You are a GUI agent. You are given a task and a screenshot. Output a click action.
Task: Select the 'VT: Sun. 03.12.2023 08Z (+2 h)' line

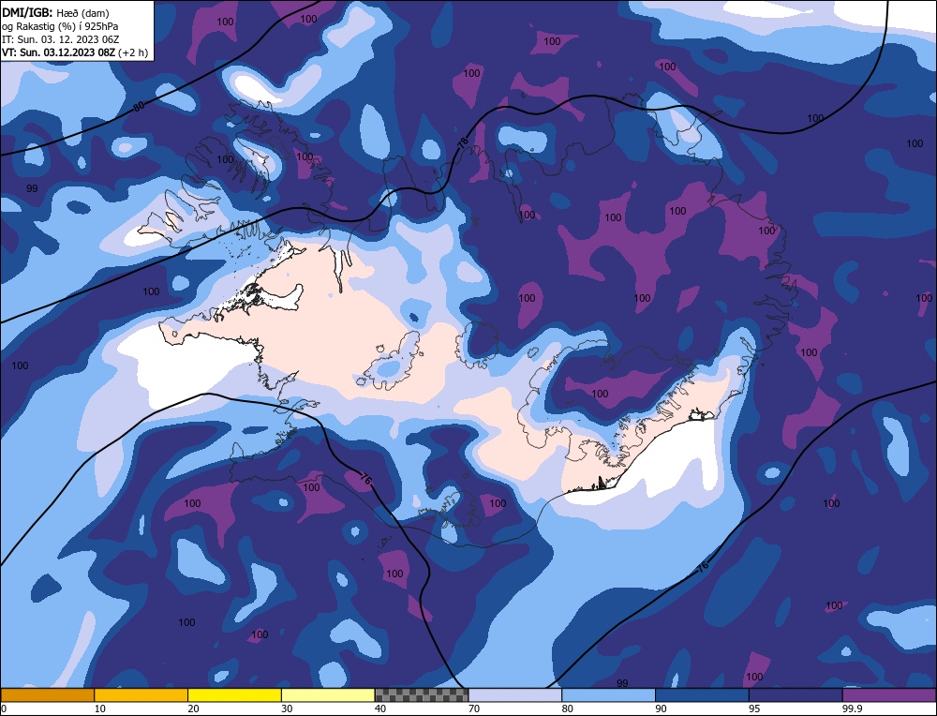point(75,52)
